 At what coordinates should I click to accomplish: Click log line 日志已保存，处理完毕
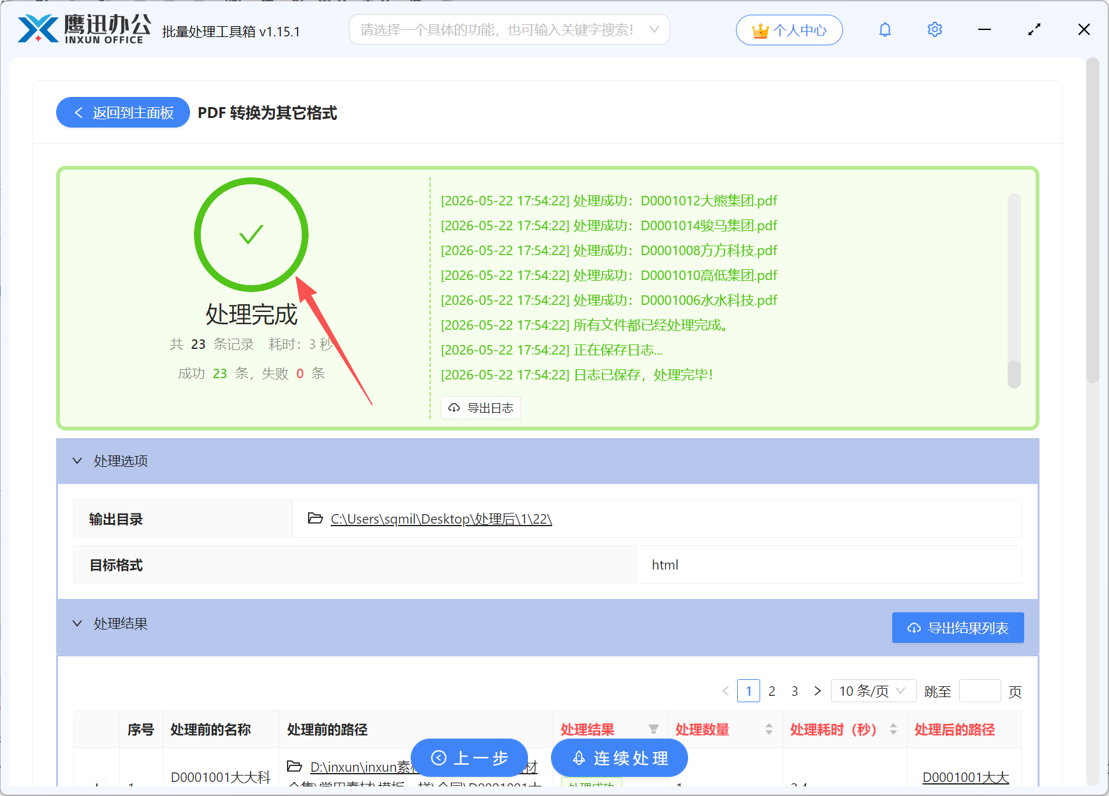click(577, 375)
